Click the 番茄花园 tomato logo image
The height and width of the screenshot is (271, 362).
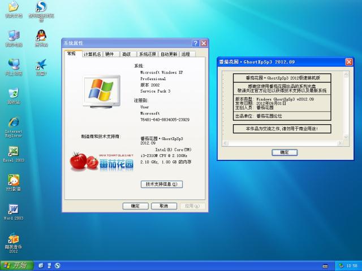(x=102, y=162)
